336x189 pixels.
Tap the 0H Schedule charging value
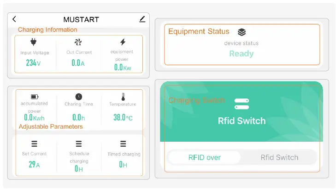click(79, 169)
